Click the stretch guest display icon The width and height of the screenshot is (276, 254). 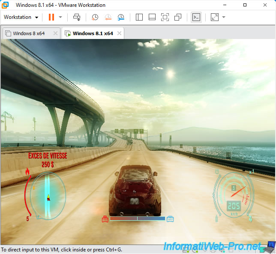[x=215, y=17]
